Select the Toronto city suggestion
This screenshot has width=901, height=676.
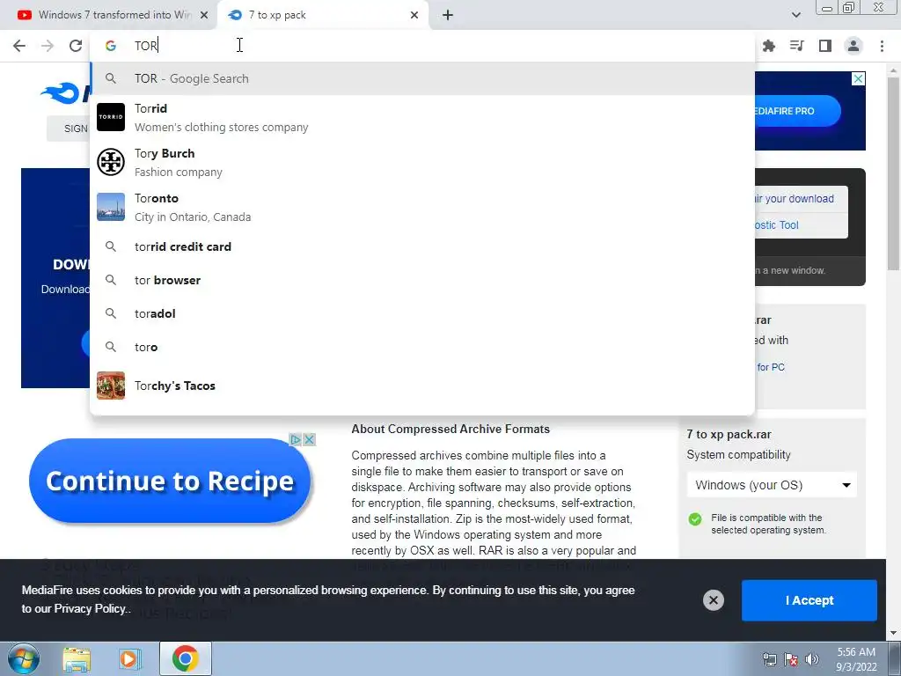pos(422,207)
